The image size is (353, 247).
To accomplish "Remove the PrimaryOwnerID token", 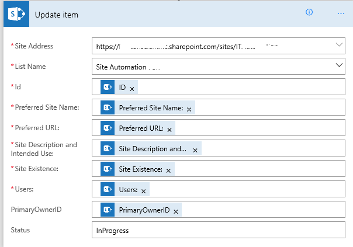I will [176, 210].
